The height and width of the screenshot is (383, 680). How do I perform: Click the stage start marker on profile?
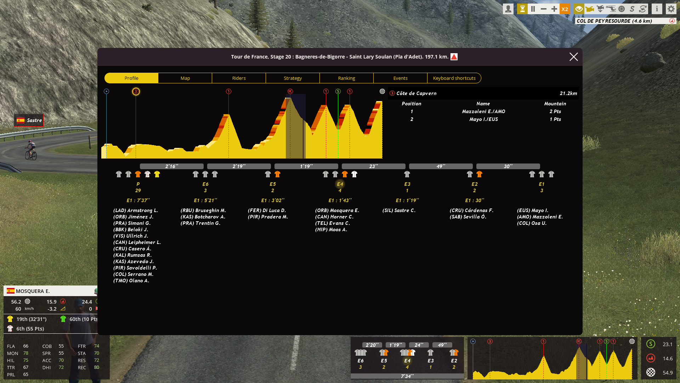pyautogui.click(x=106, y=91)
